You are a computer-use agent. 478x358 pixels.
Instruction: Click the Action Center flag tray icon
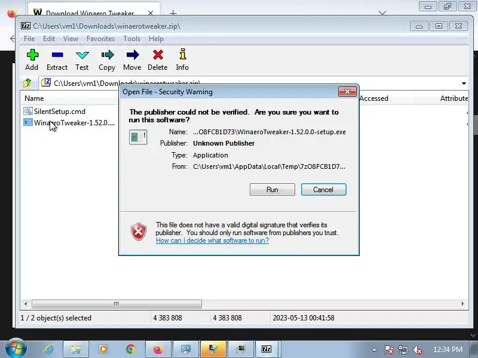[388, 350]
